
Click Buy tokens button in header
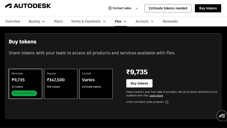point(208,8)
